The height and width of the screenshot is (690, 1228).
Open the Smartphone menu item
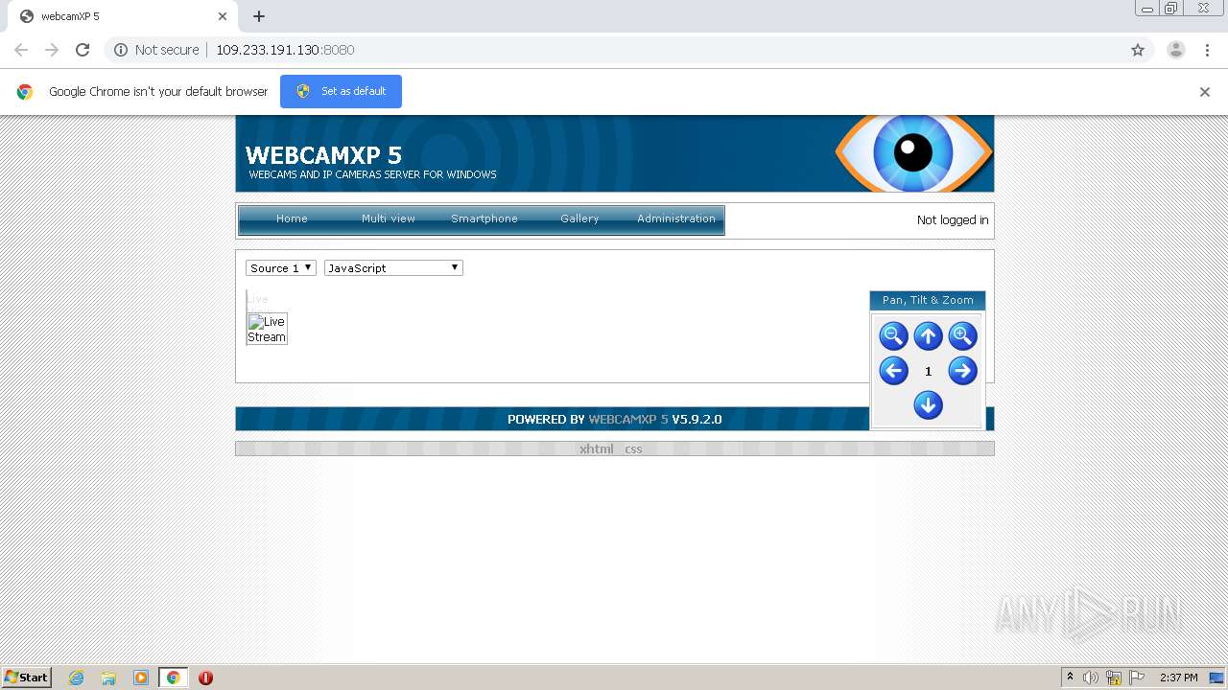coord(484,218)
